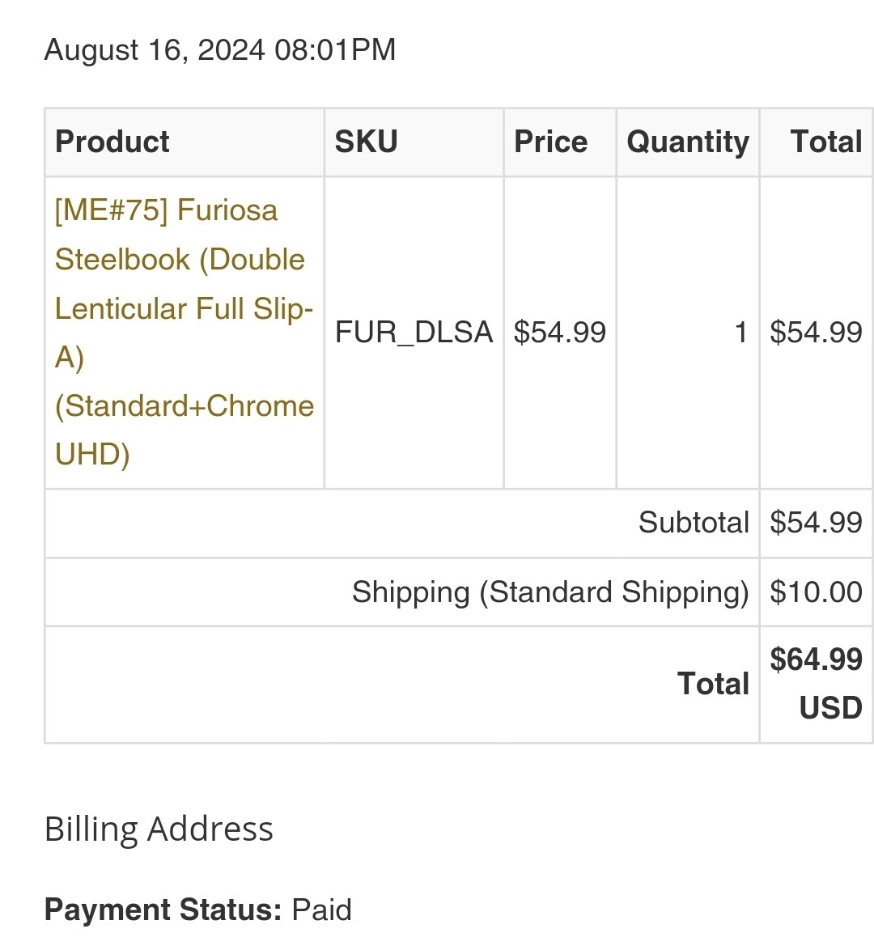The height and width of the screenshot is (950, 874).
Task: Click the $10.00 shipping cost
Action: click(816, 592)
